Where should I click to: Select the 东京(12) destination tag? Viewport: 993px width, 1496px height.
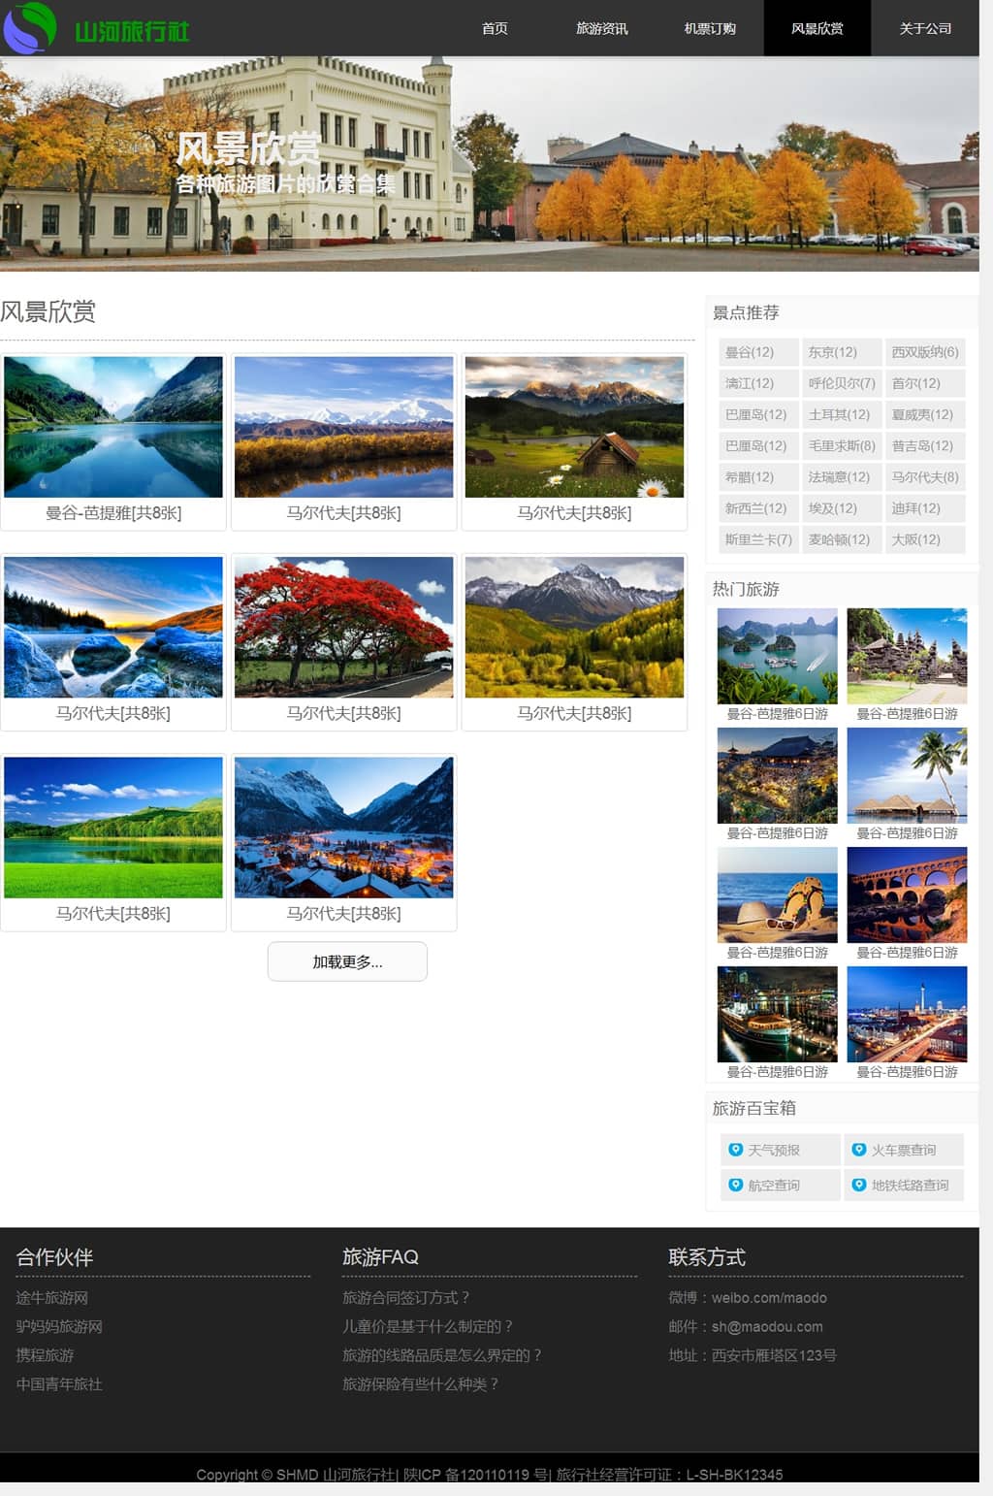[x=832, y=352]
